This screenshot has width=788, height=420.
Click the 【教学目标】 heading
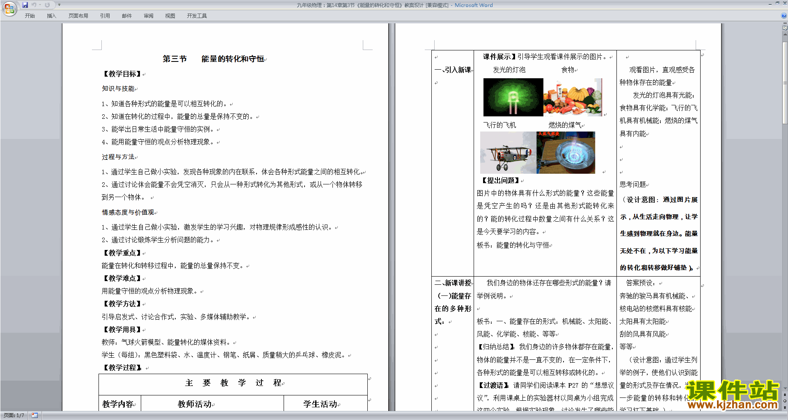coord(122,74)
